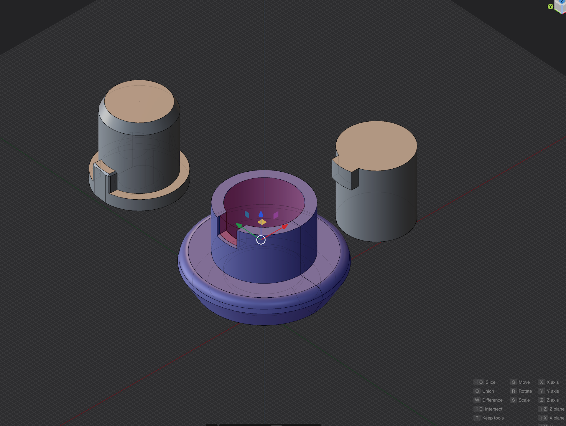
Task: Choose the Intersect boolean shortcut
Action: [488, 409]
